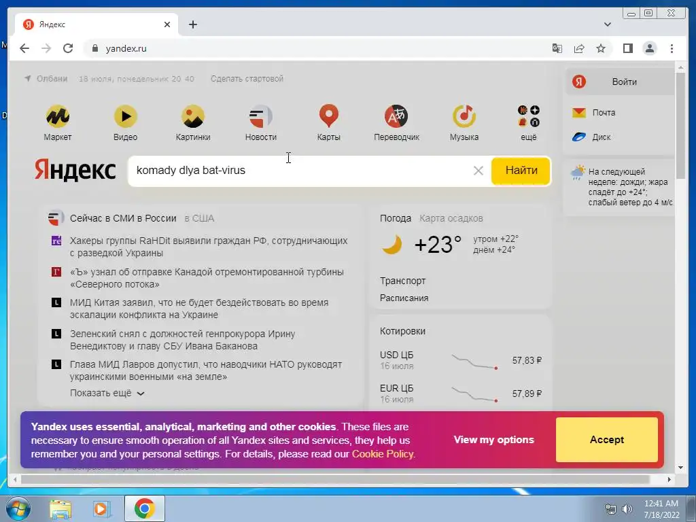
Task: Open news about отремонтированной турбины
Action: point(207,278)
